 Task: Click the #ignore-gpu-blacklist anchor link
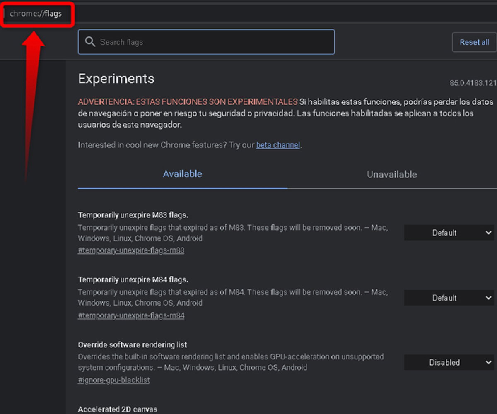(x=114, y=380)
